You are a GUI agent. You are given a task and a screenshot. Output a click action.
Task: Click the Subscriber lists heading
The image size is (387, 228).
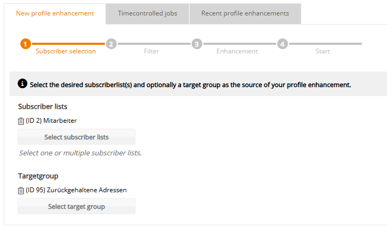click(42, 107)
